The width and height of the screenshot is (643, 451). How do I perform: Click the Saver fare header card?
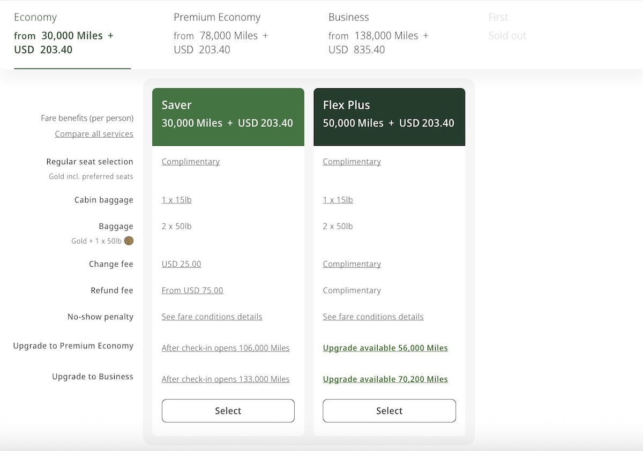[228, 116]
